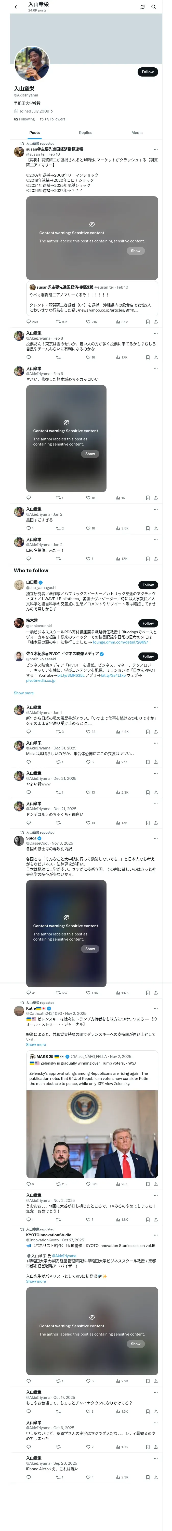The height and width of the screenshot is (1531, 172).
Task: Like the post dated Feb 8
Action: point(88,357)
